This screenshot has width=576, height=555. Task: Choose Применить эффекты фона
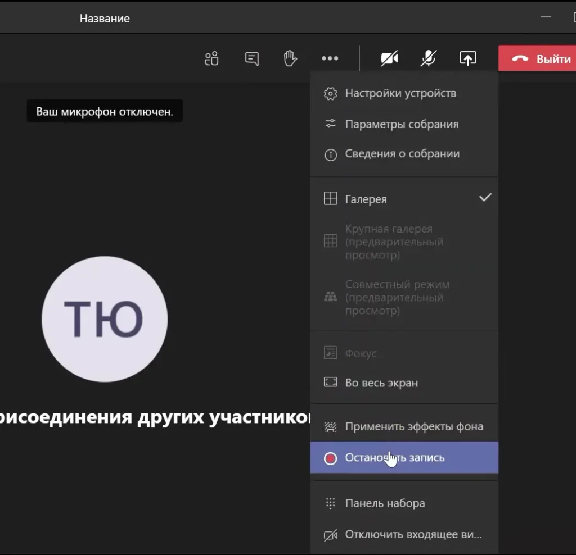[404, 426]
